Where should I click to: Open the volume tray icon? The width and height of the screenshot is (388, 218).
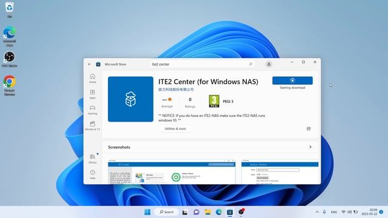(x=350, y=212)
